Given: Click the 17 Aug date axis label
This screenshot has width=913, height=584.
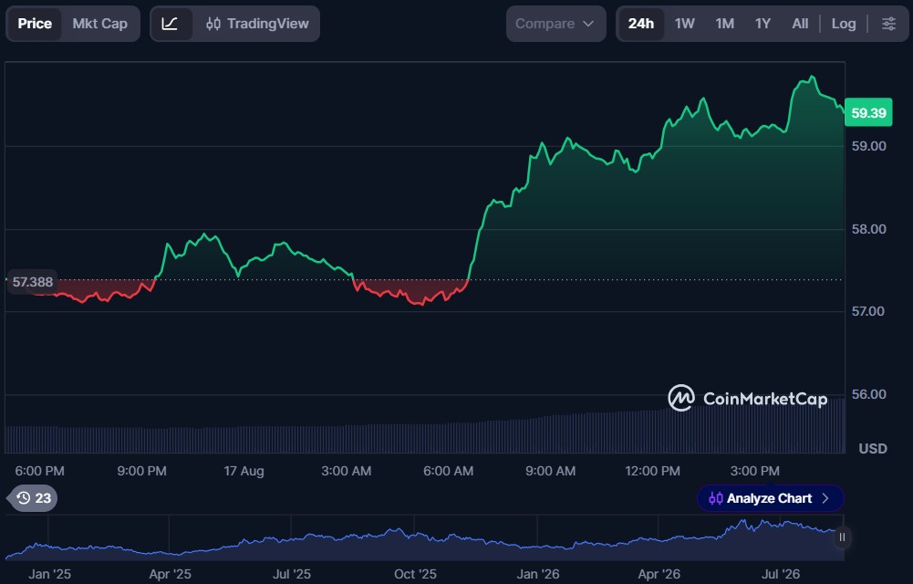Looking at the screenshot, I should click(244, 471).
